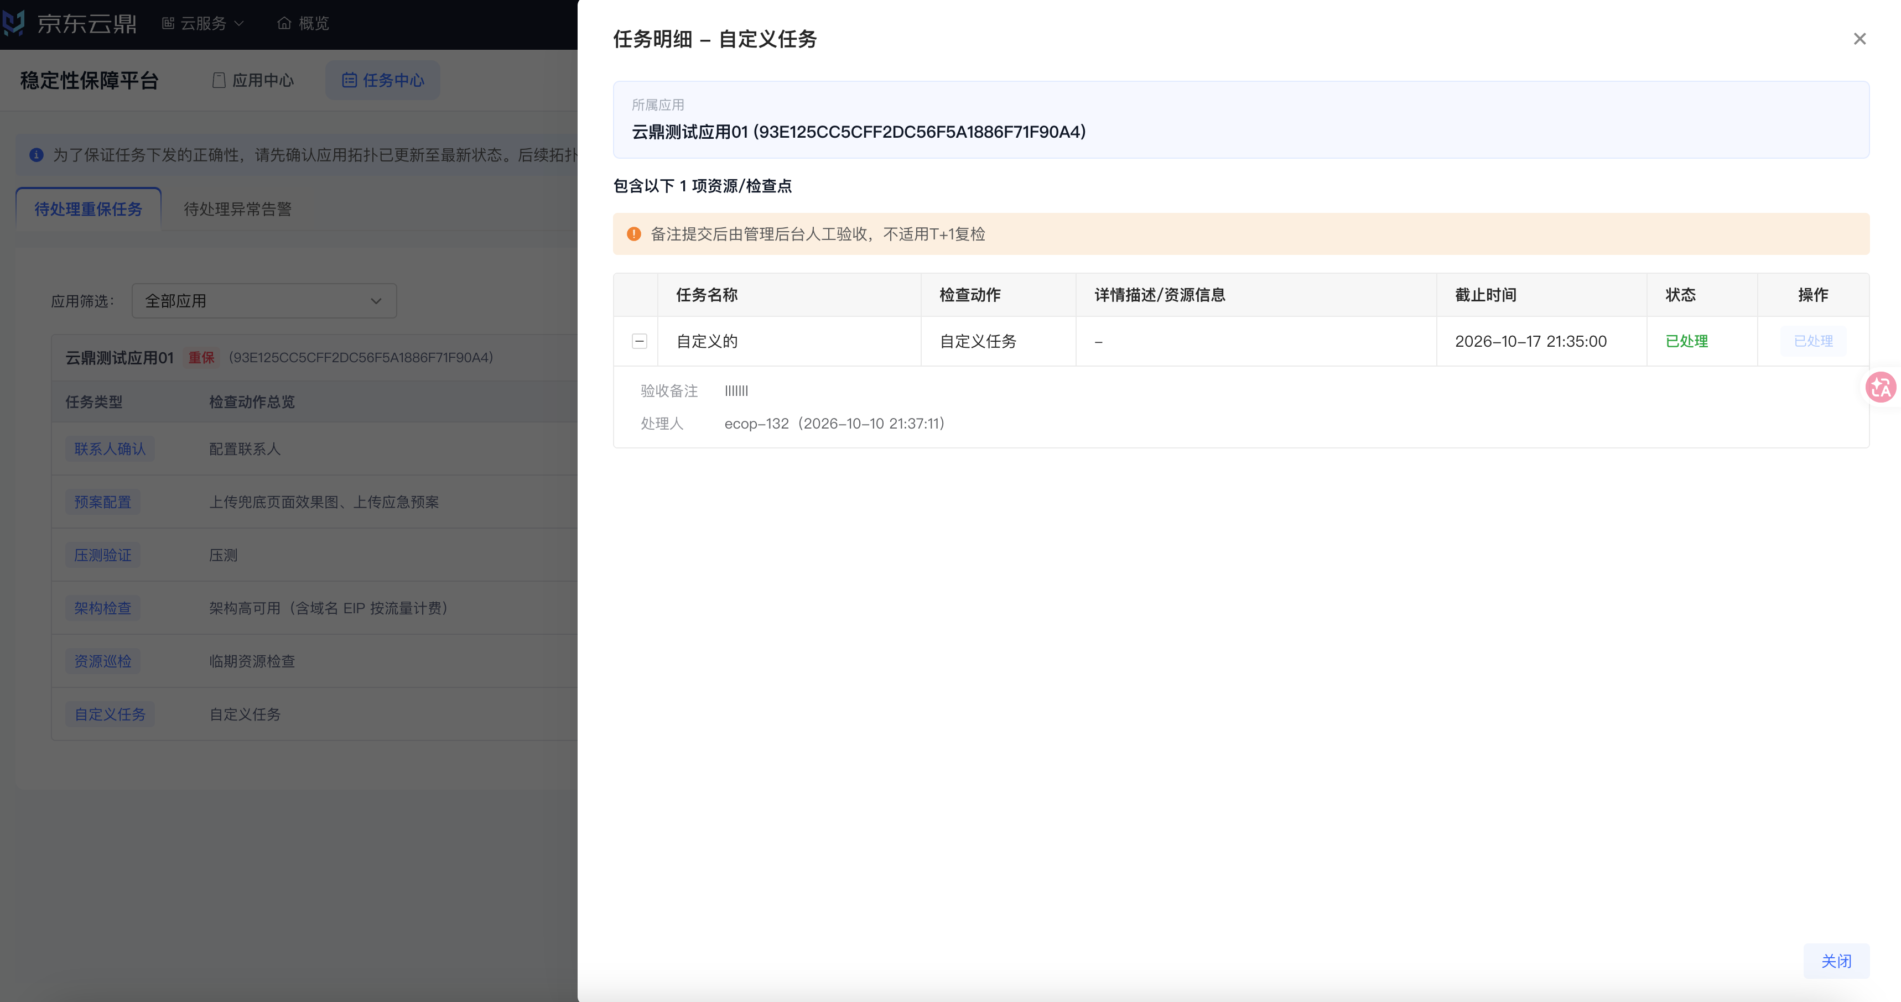Viewport: 1901px width, 1002px height.
Task: Click the 重保 tag on application
Action: pyautogui.click(x=201, y=358)
